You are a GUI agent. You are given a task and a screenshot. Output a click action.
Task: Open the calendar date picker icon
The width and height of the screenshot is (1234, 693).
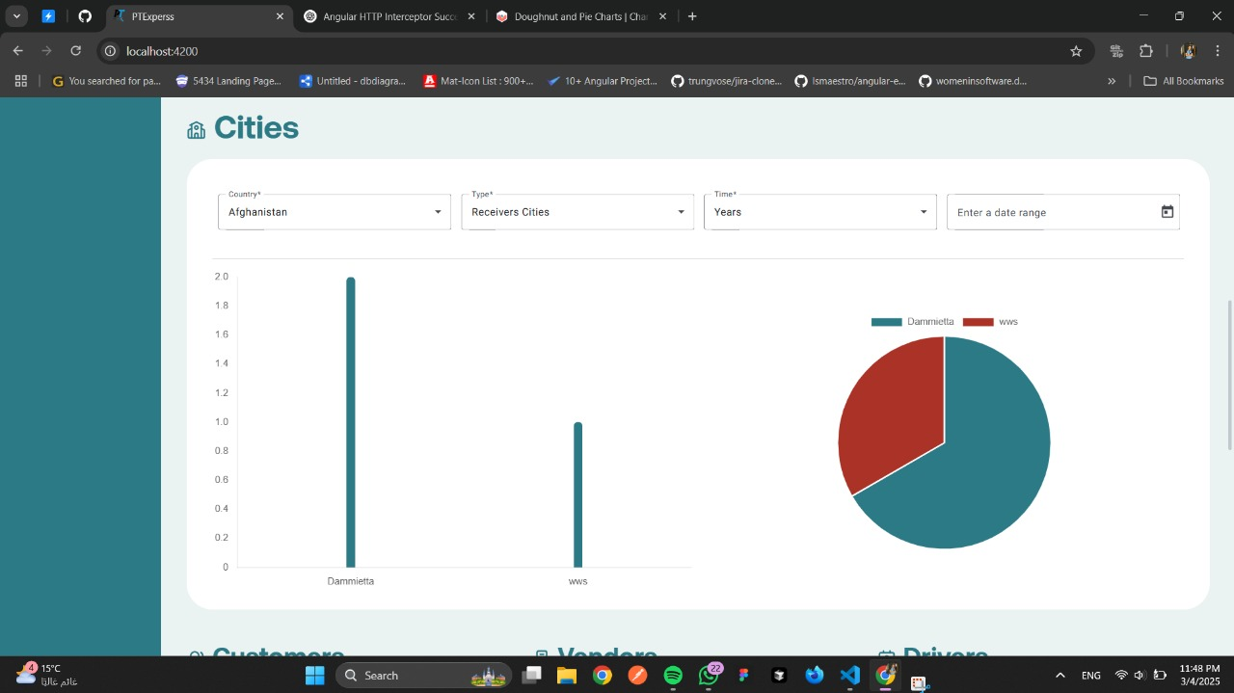point(1167,212)
